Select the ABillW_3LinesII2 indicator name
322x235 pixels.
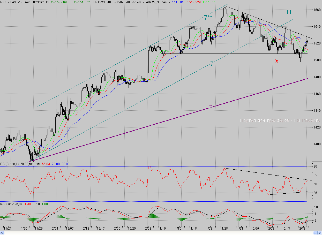tap(158, 2)
